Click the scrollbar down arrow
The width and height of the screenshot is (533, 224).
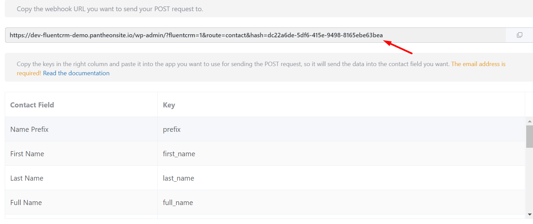click(529, 215)
